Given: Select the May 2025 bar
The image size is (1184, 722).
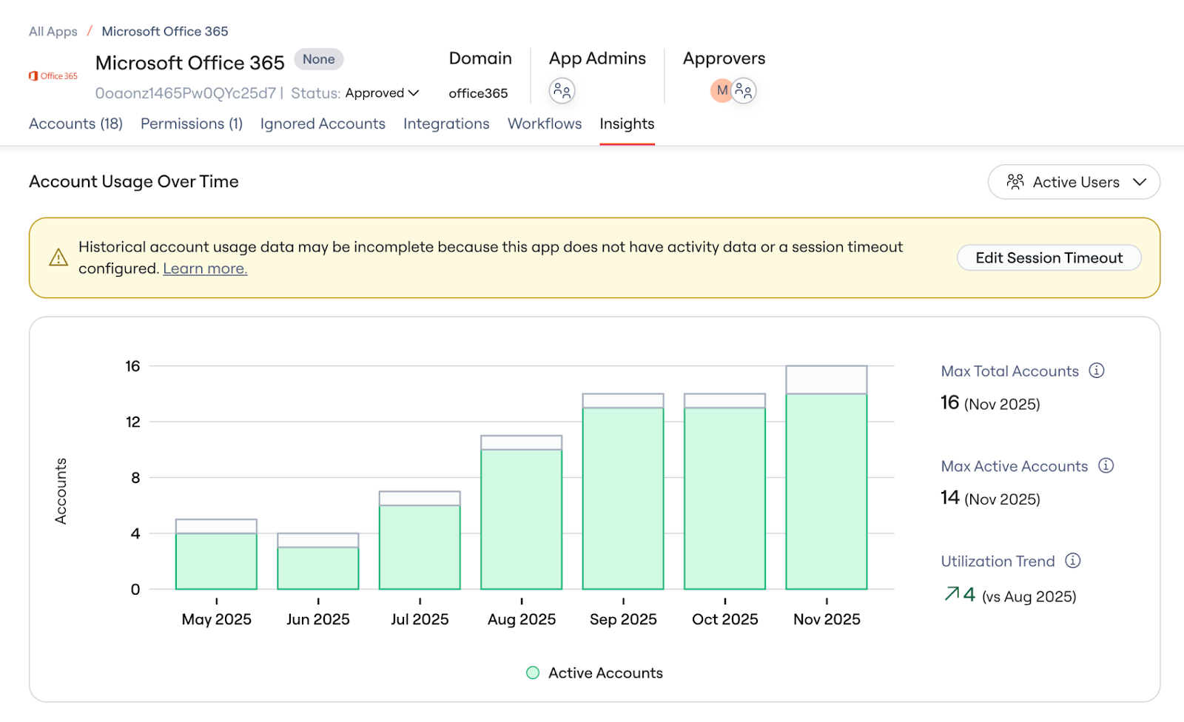Looking at the screenshot, I should (216, 554).
